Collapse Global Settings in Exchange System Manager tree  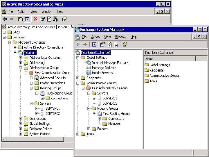coord(78,58)
